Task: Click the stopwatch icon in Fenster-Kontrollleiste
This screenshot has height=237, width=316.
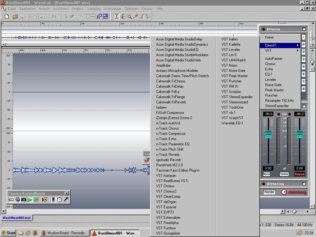Action: click(x=59, y=200)
